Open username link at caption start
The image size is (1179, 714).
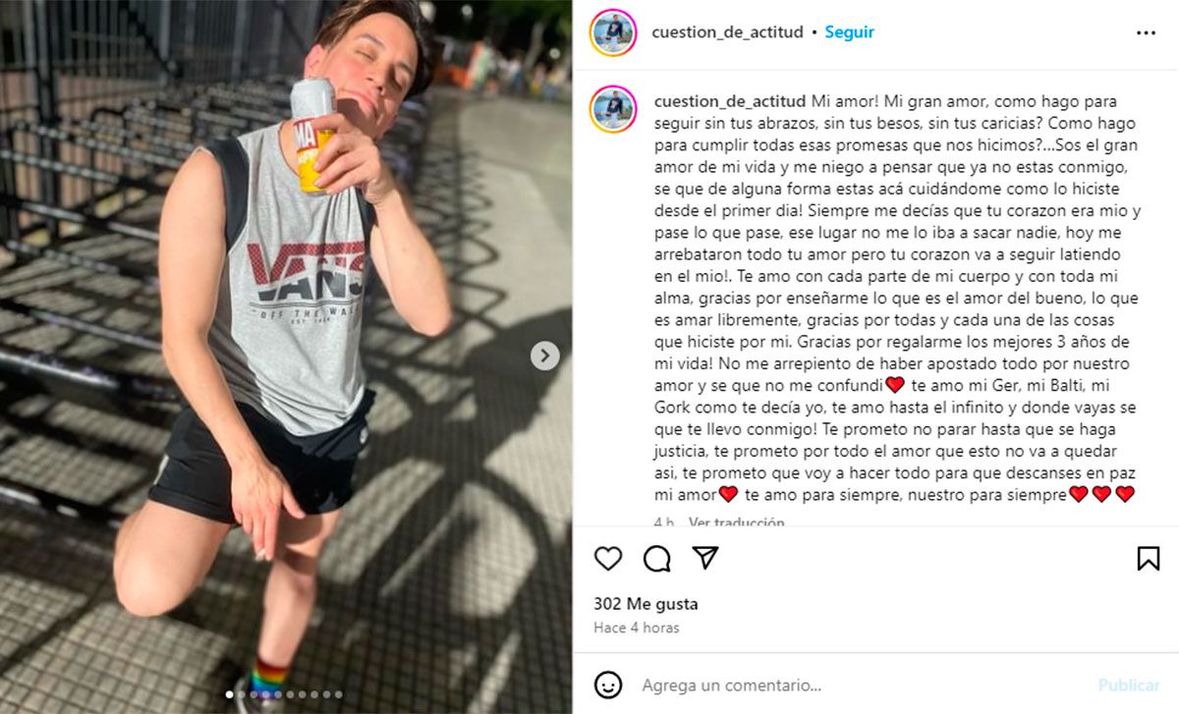[728, 101]
